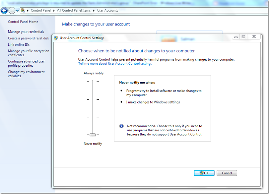Open Tell me more about UAC settings link
Viewport: 269px width, 194px height.
[115, 64]
